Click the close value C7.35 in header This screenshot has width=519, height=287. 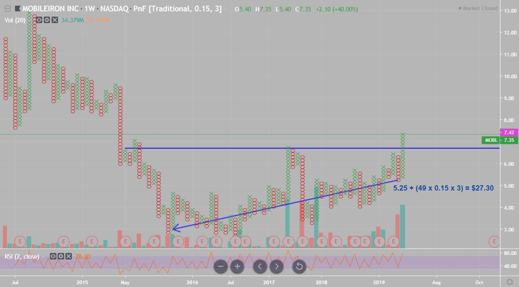coord(303,9)
